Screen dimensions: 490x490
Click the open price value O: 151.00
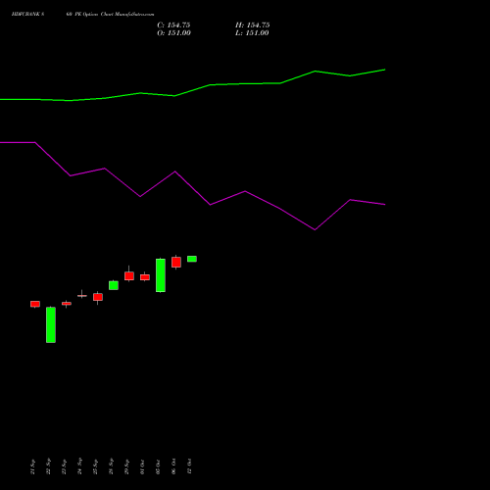[173, 33]
